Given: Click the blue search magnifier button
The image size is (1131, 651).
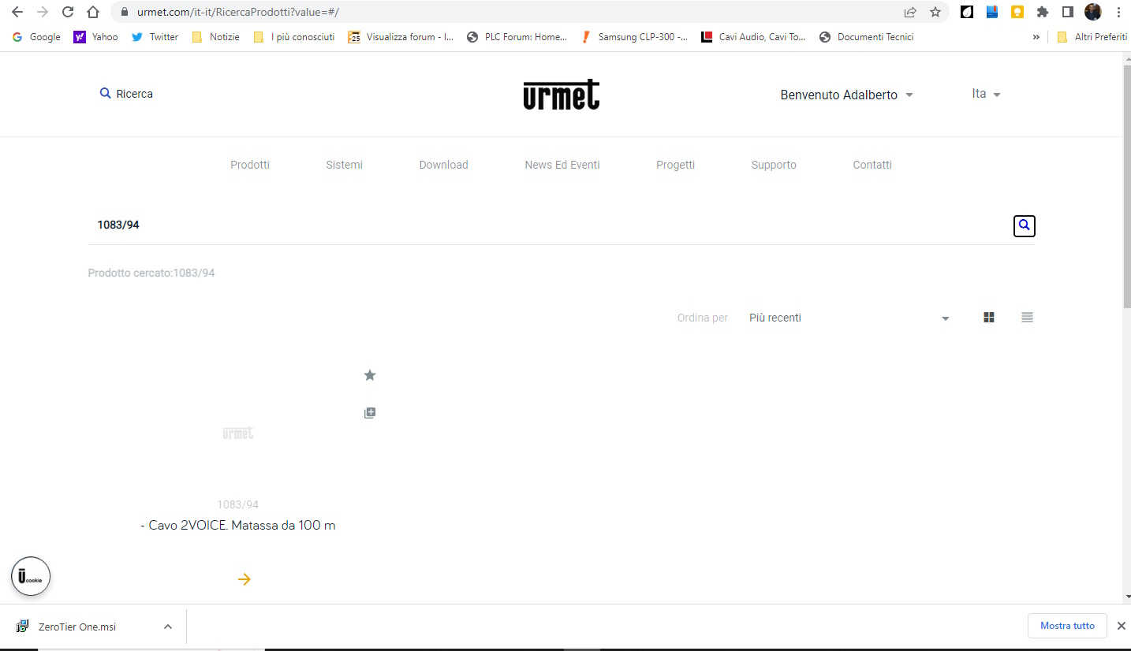Looking at the screenshot, I should (x=1024, y=225).
